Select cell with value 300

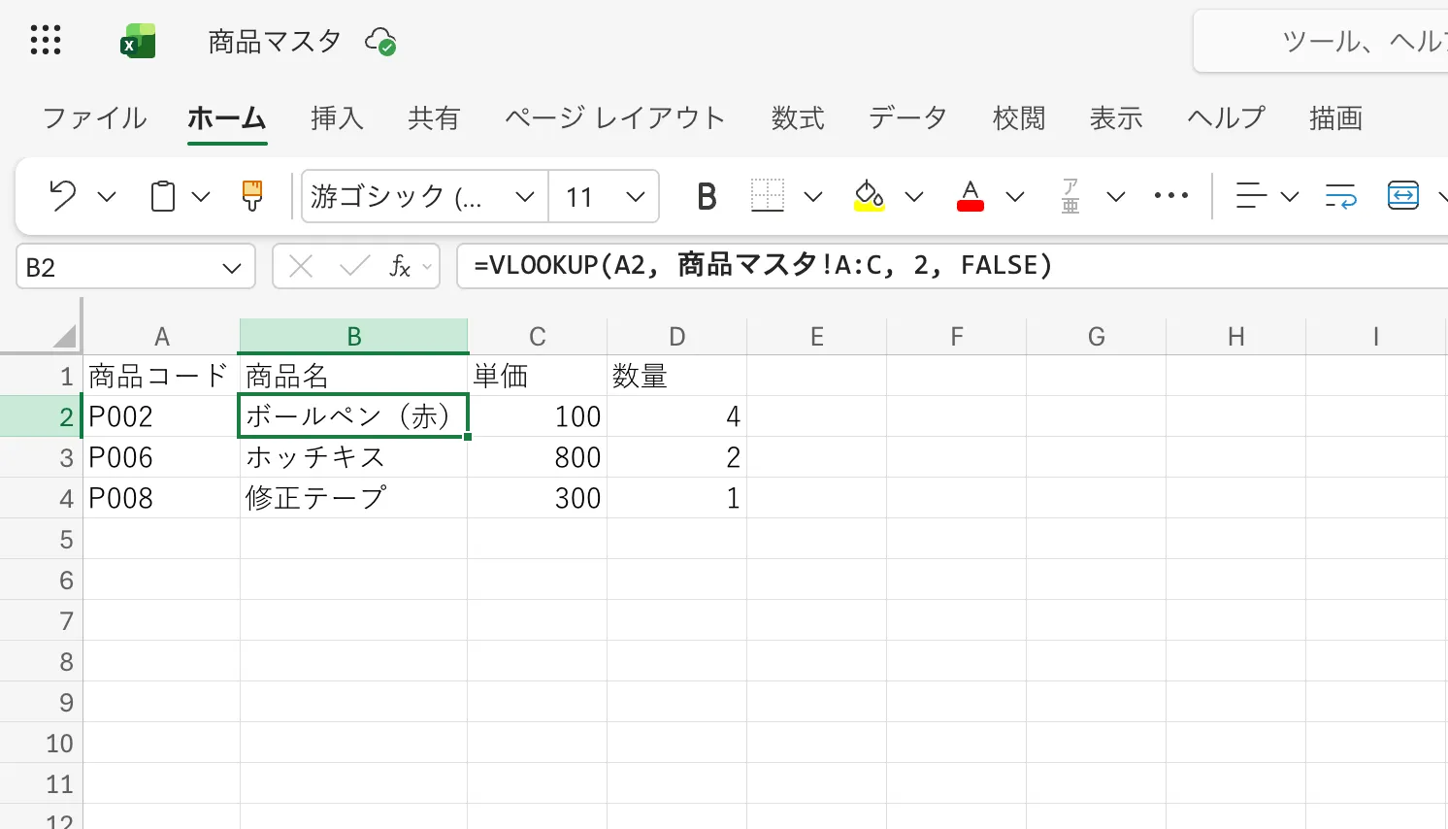coord(538,498)
